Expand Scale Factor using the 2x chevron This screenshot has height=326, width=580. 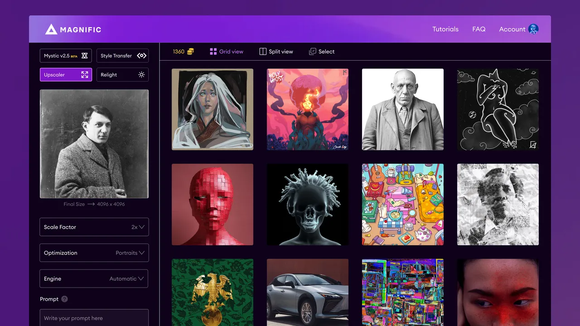tap(141, 227)
